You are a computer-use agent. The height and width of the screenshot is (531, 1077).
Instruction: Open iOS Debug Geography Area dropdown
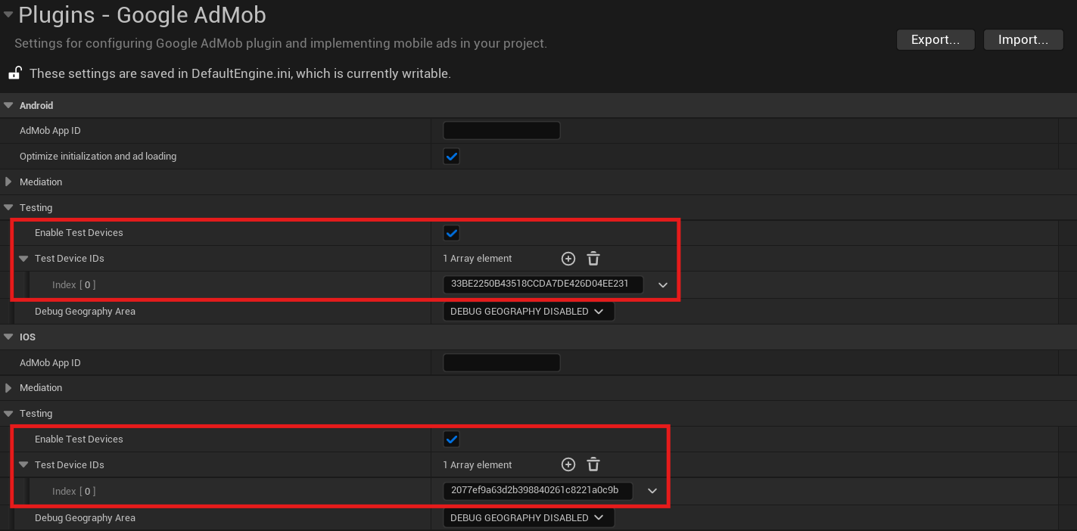[528, 518]
